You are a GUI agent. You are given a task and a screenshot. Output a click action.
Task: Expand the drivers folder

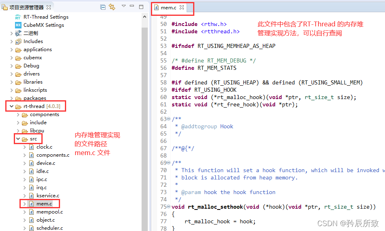[11, 74]
